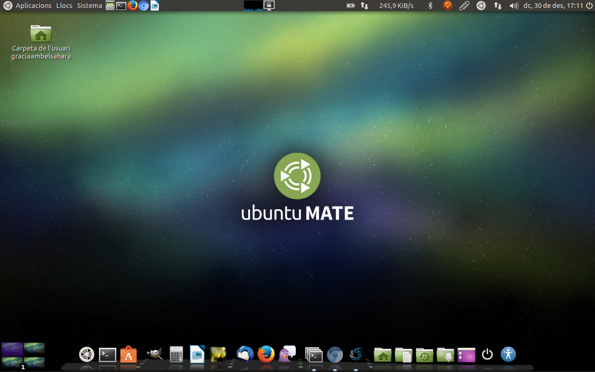Expand the clock showing 17:11
Viewport: 595px width, 372px height.
[553, 6]
